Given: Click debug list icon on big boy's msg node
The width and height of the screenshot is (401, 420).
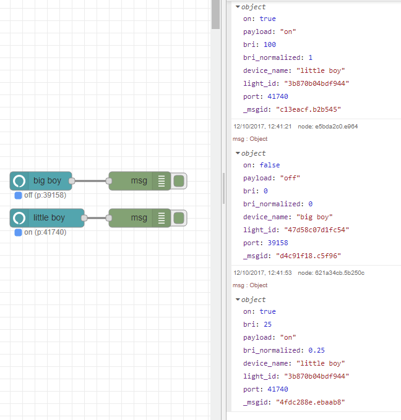Looking at the screenshot, I should click(x=161, y=181).
